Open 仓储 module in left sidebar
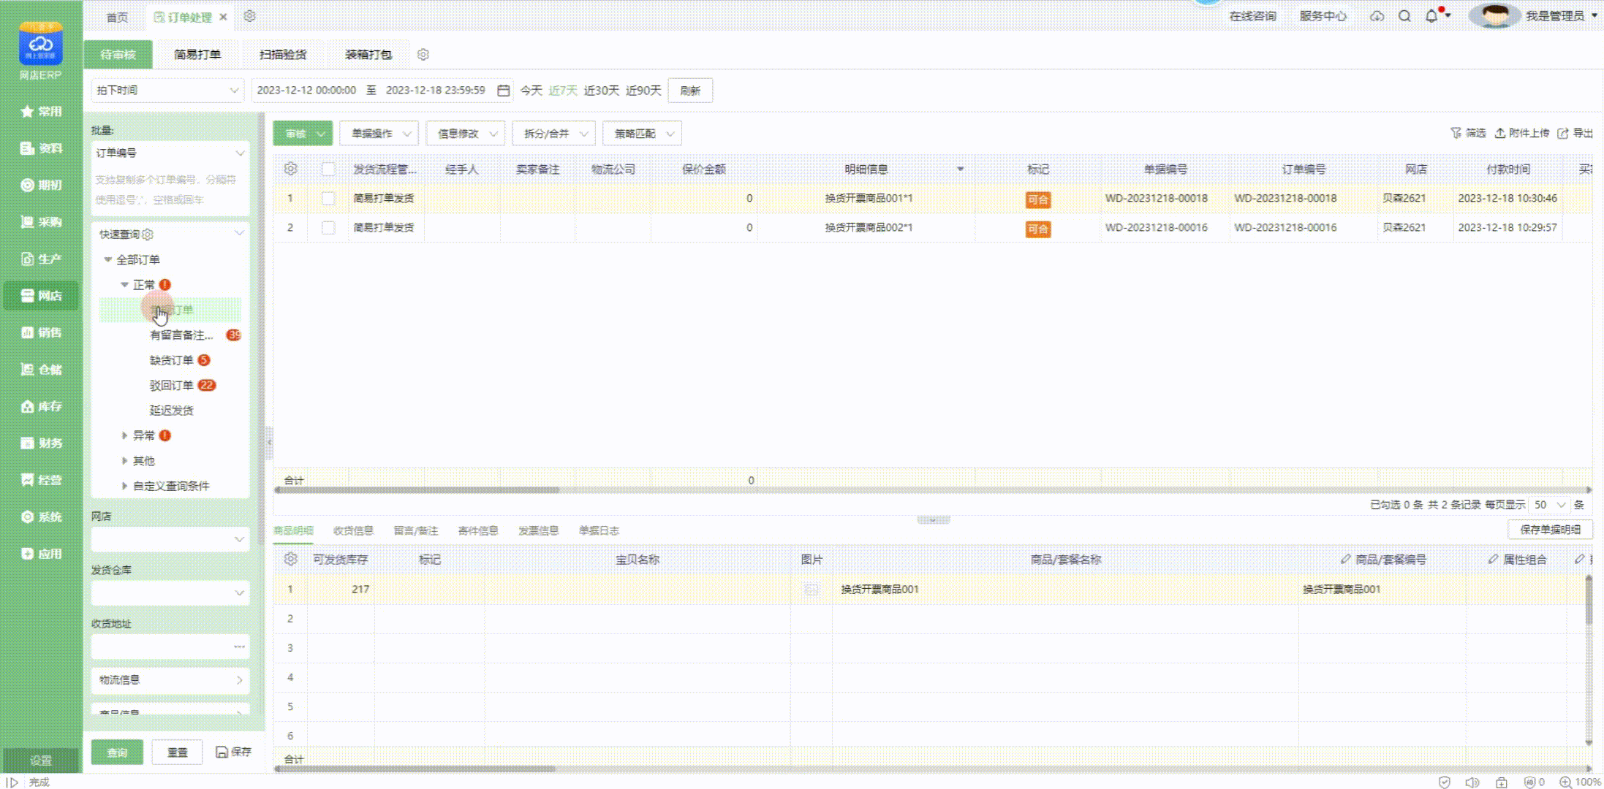1604x789 pixels. (x=42, y=370)
